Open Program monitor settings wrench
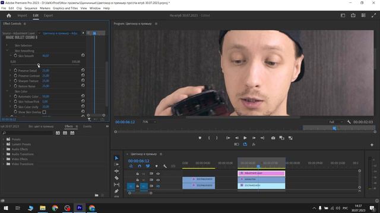The image size is (380, 213). (x=349, y=122)
